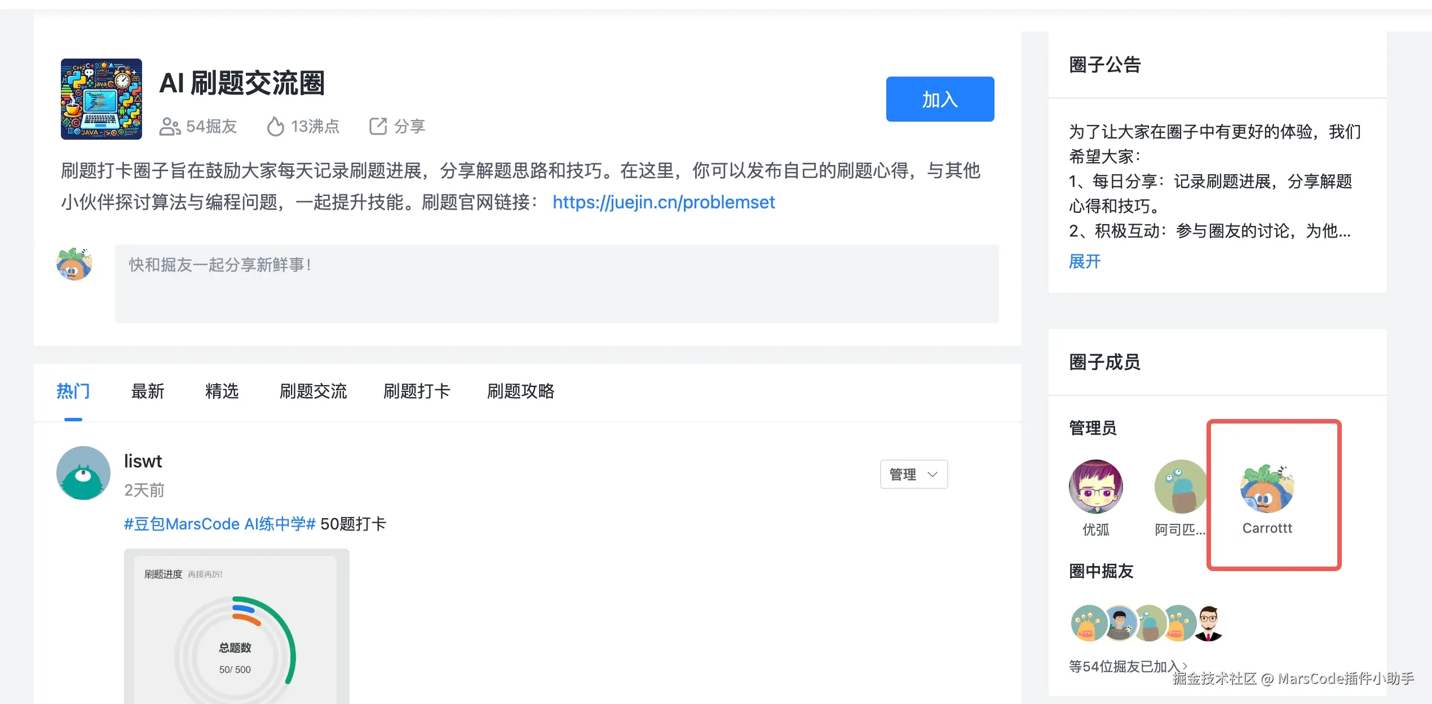Click the 分享 share icon
The height and width of the screenshot is (704, 1432).
[x=378, y=126]
